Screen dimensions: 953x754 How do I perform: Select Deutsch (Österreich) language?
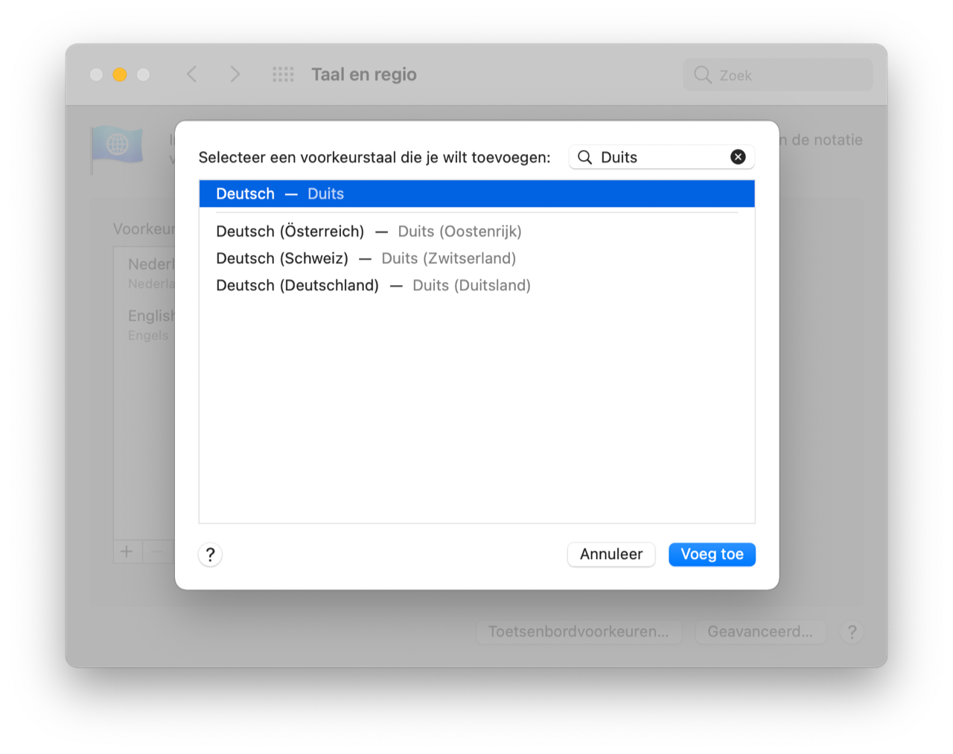369,231
